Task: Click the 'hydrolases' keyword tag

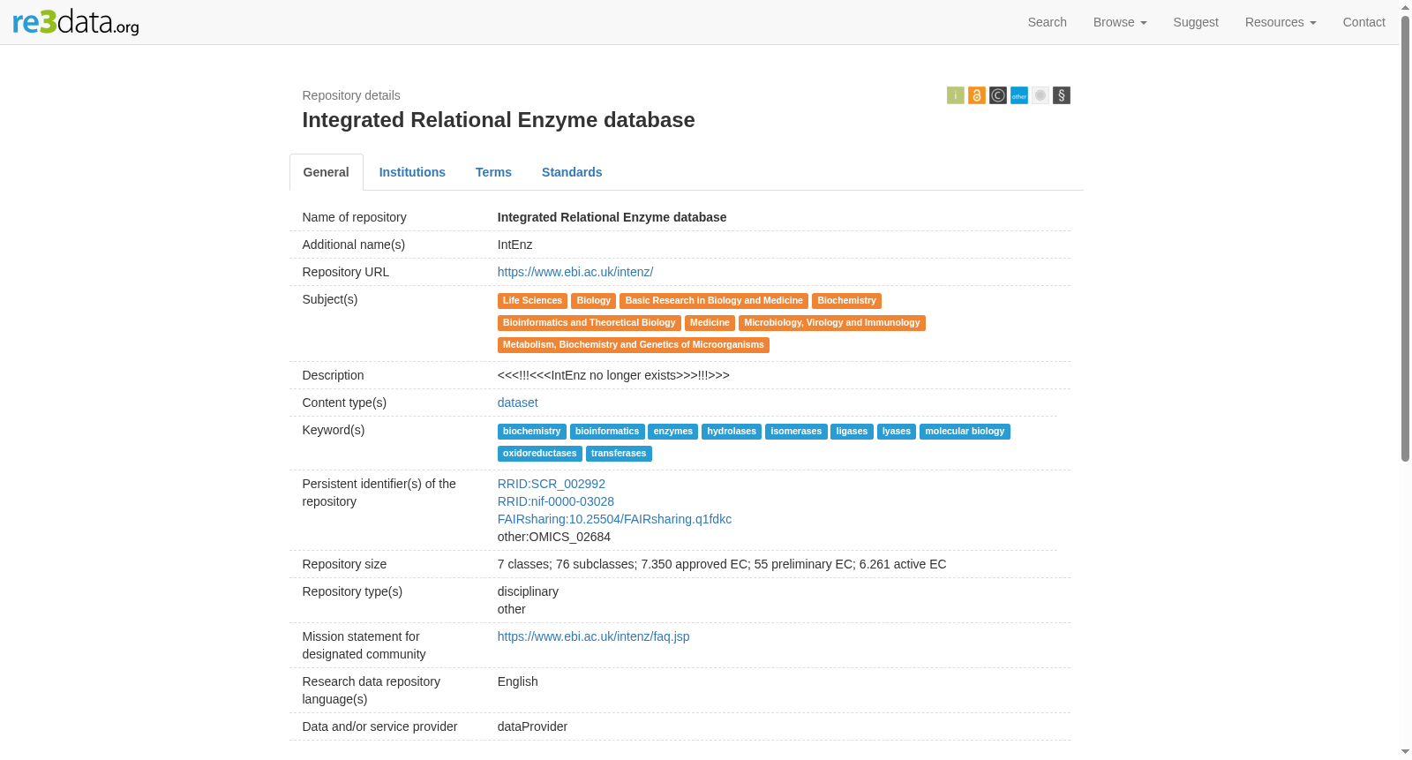Action: click(x=732, y=432)
